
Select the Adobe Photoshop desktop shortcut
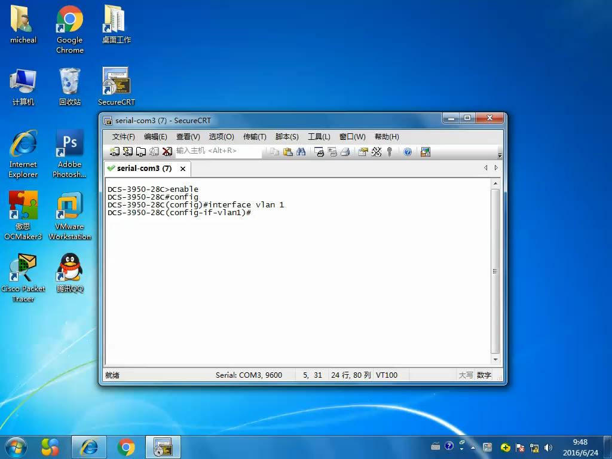[69, 154]
